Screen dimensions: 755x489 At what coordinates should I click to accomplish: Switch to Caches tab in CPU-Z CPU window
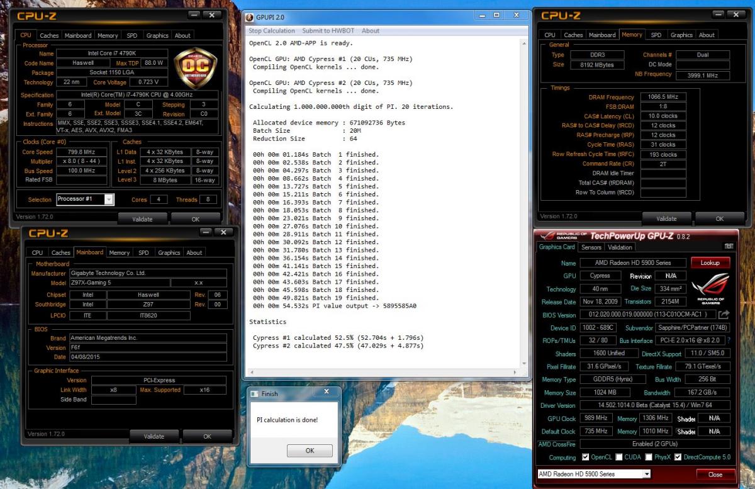(49, 35)
